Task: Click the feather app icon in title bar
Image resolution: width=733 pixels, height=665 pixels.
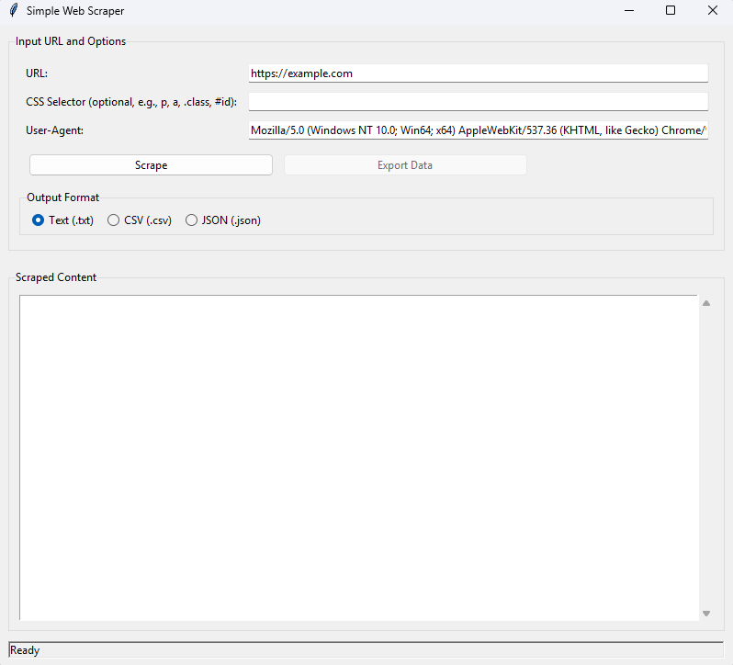Action: pos(12,11)
